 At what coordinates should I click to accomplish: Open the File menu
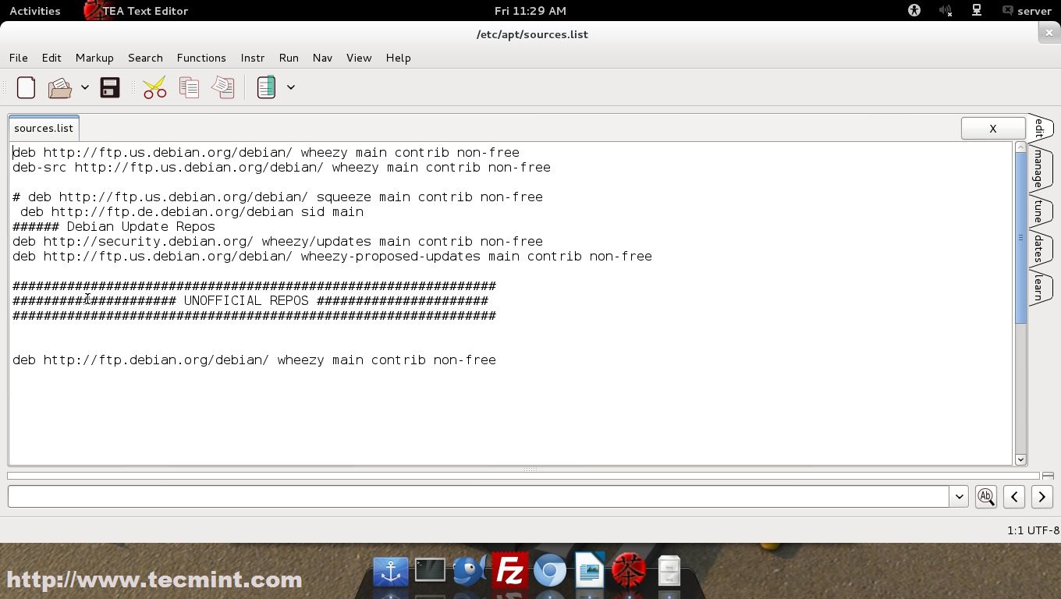[18, 58]
